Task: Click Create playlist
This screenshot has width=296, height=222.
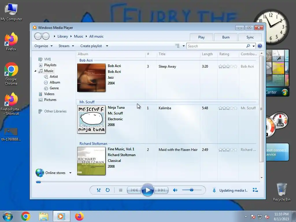Action: tap(91, 46)
